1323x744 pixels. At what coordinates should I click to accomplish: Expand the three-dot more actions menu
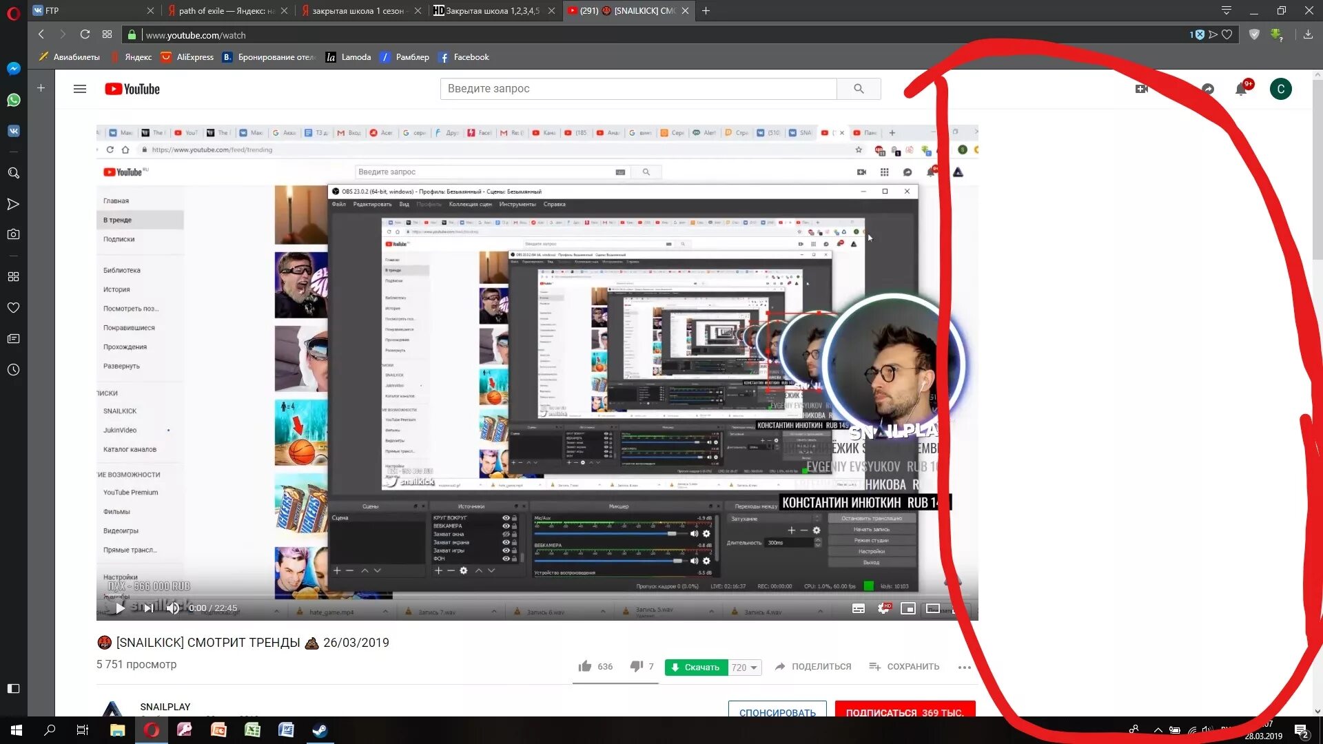point(964,667)
